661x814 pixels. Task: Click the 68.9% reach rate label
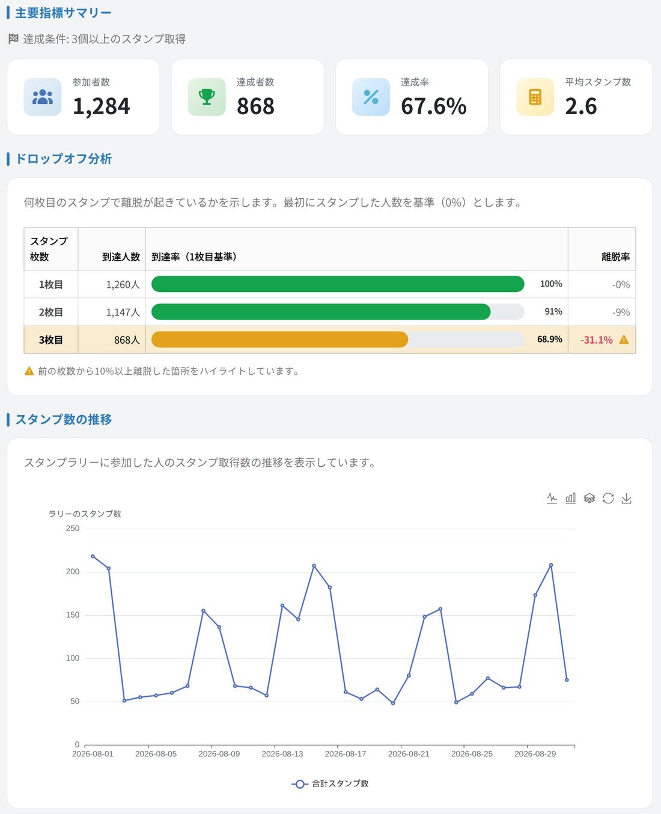point(550,339)
